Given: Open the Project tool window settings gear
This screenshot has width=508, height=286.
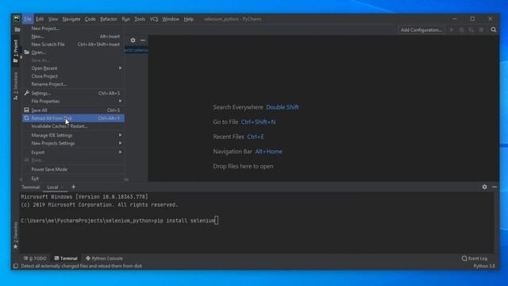Looking at the screenshot, I should (133, 41).
